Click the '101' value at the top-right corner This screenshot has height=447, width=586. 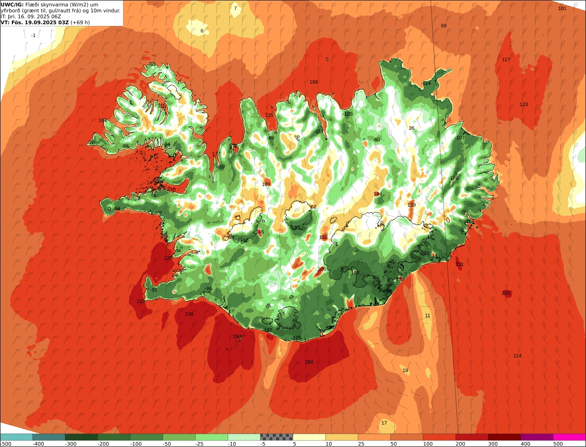click(x=562, y=9)
